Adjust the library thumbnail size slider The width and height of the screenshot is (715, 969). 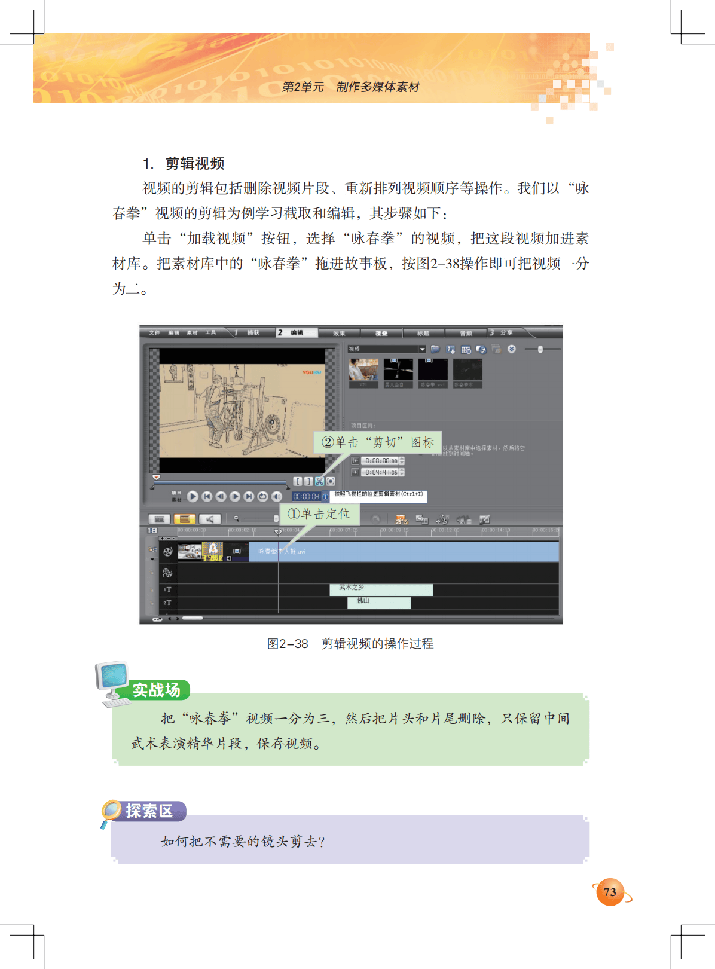point(540,349)
